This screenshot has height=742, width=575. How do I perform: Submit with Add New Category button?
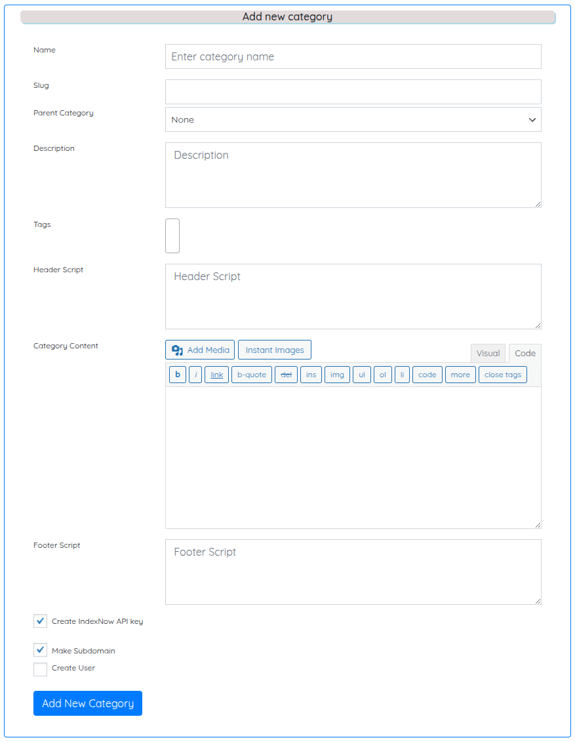coord(88,703)
